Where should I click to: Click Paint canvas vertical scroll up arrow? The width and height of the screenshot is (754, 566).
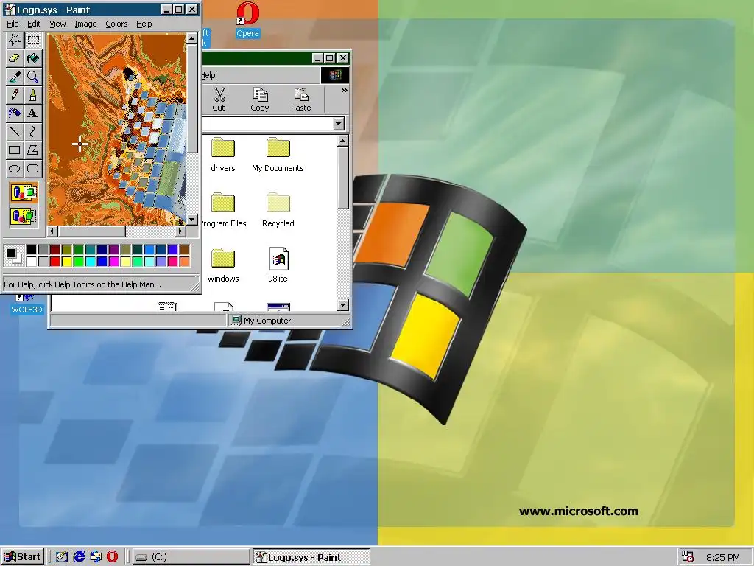tap(191, 38)
